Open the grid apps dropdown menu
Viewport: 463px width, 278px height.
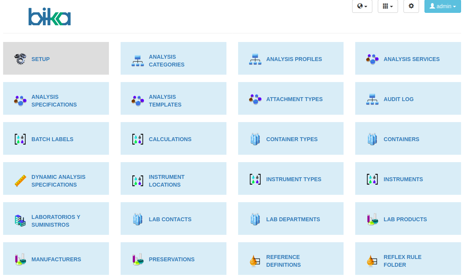[388, 6]
